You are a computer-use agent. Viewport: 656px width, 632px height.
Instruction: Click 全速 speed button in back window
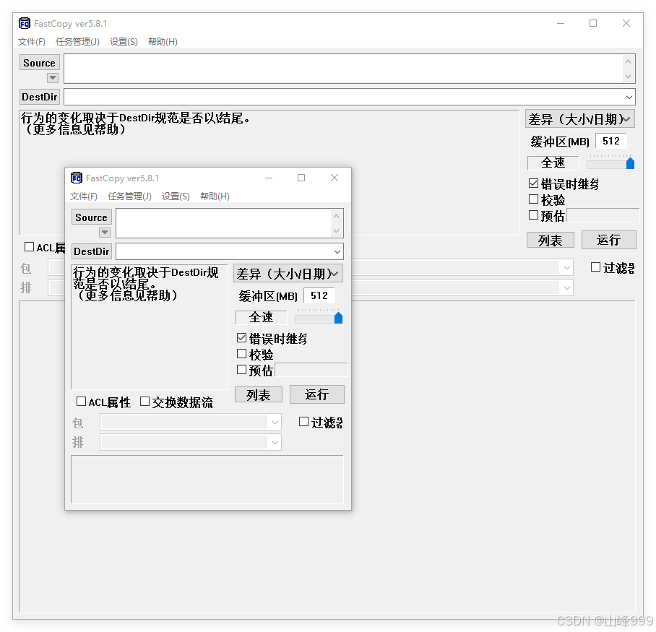tap(553, 163)
